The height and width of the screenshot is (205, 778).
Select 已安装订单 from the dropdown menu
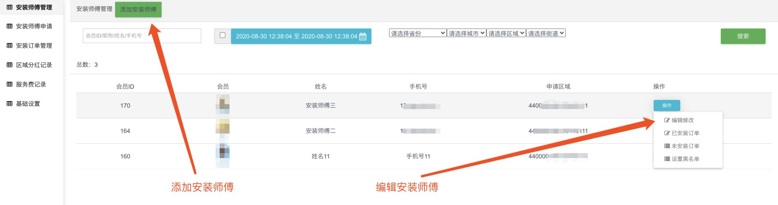(x=685, y=133)
